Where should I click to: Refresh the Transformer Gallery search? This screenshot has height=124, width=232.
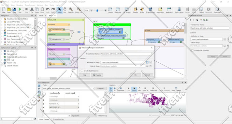click(x=35, y=119)
